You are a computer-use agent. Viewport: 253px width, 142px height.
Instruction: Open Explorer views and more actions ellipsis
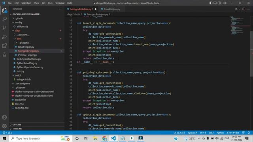[60, 9]
